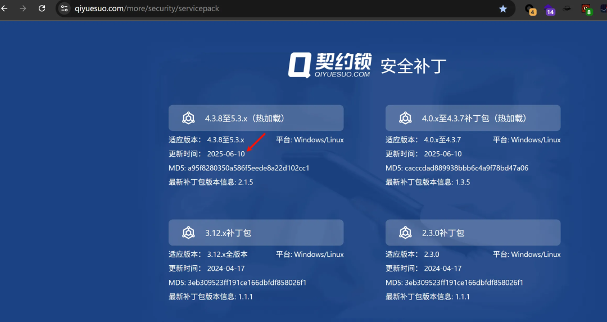Open the 3.12.x补丁包 download button

click(x=256, y=233)
